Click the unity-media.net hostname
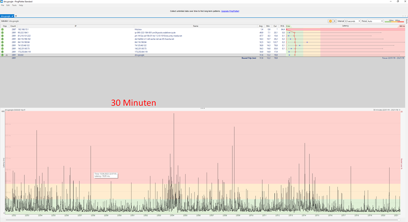Viewport: 408px width, 222px height. (158, 36)
